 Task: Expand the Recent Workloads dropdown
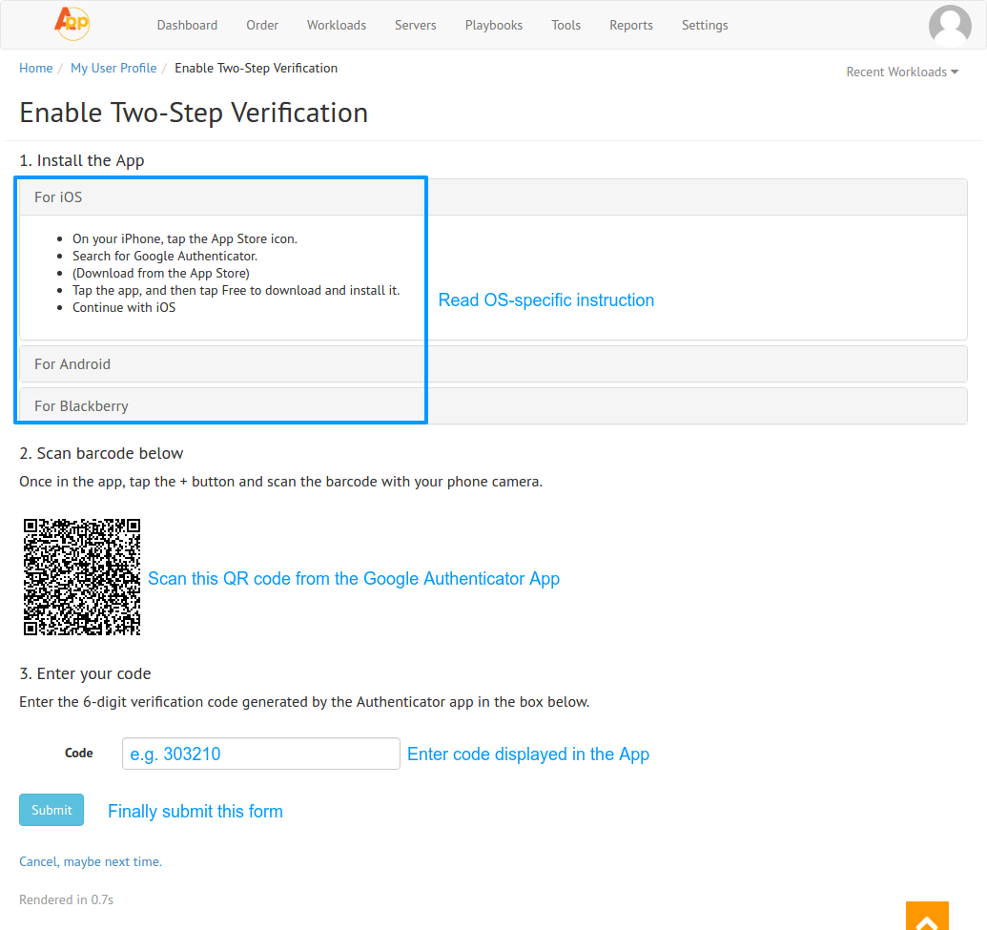[902, 72]
